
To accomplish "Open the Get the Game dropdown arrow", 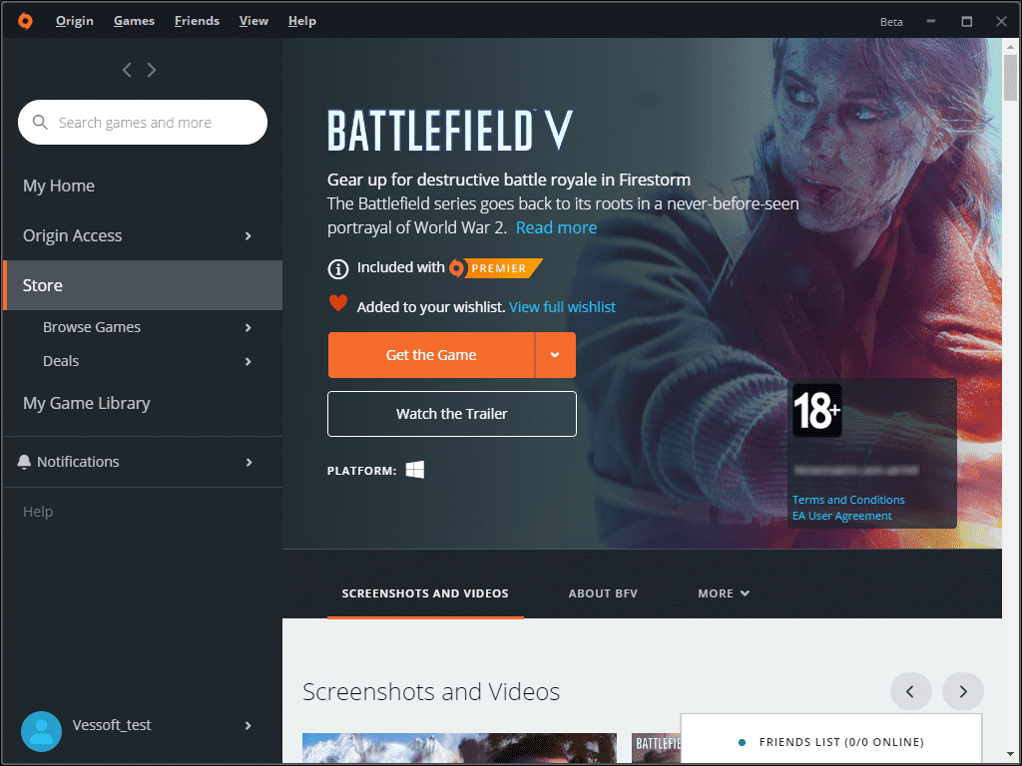I will click(x=555, y=355).
